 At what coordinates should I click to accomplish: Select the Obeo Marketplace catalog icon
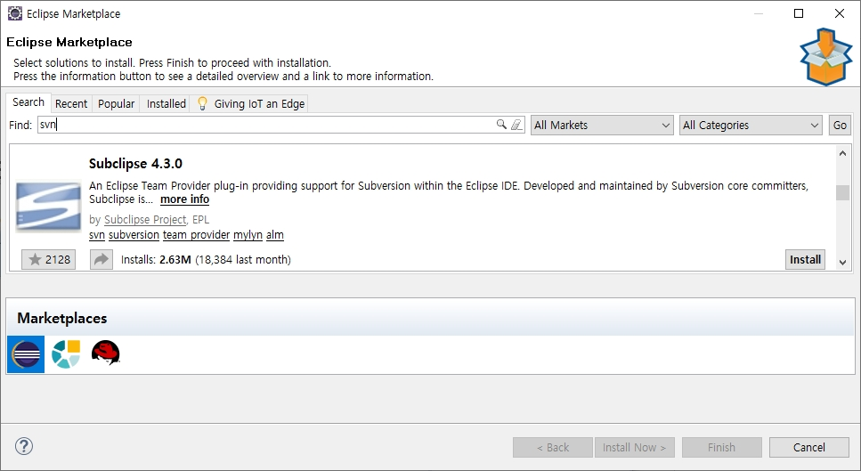click(x=66, y=354)
